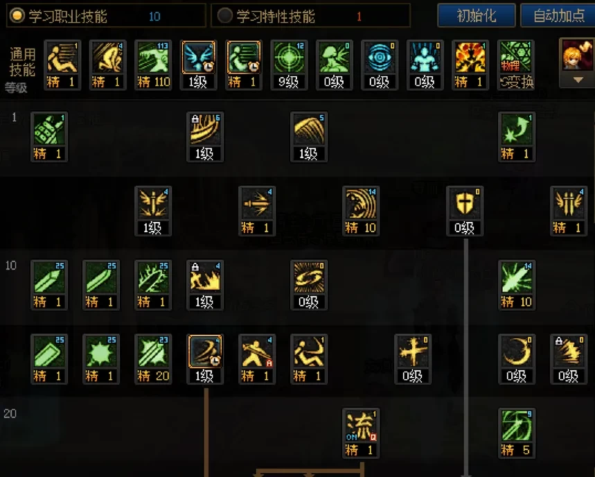Select the blue eye skill at 0级
The height and width of the screenshot is (477, 595).
380,65
